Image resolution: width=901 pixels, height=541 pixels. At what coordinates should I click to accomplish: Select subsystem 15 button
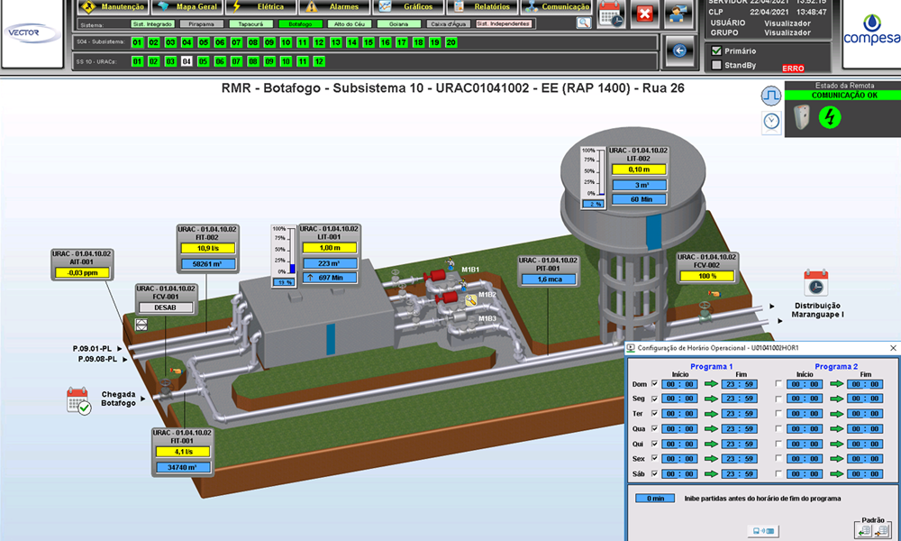369,42
